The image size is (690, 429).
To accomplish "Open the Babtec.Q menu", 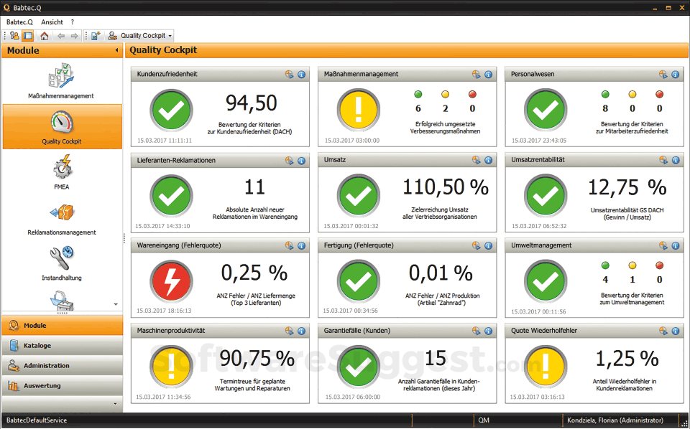I will pyautogui.click(x=18, y=22).
